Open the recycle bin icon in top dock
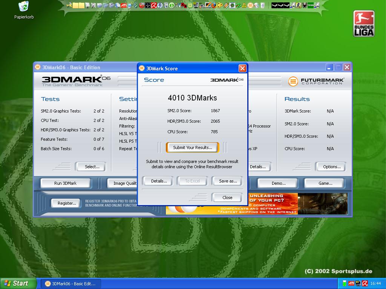This screenshot has width=386, height=289. (x=262, y=5)
